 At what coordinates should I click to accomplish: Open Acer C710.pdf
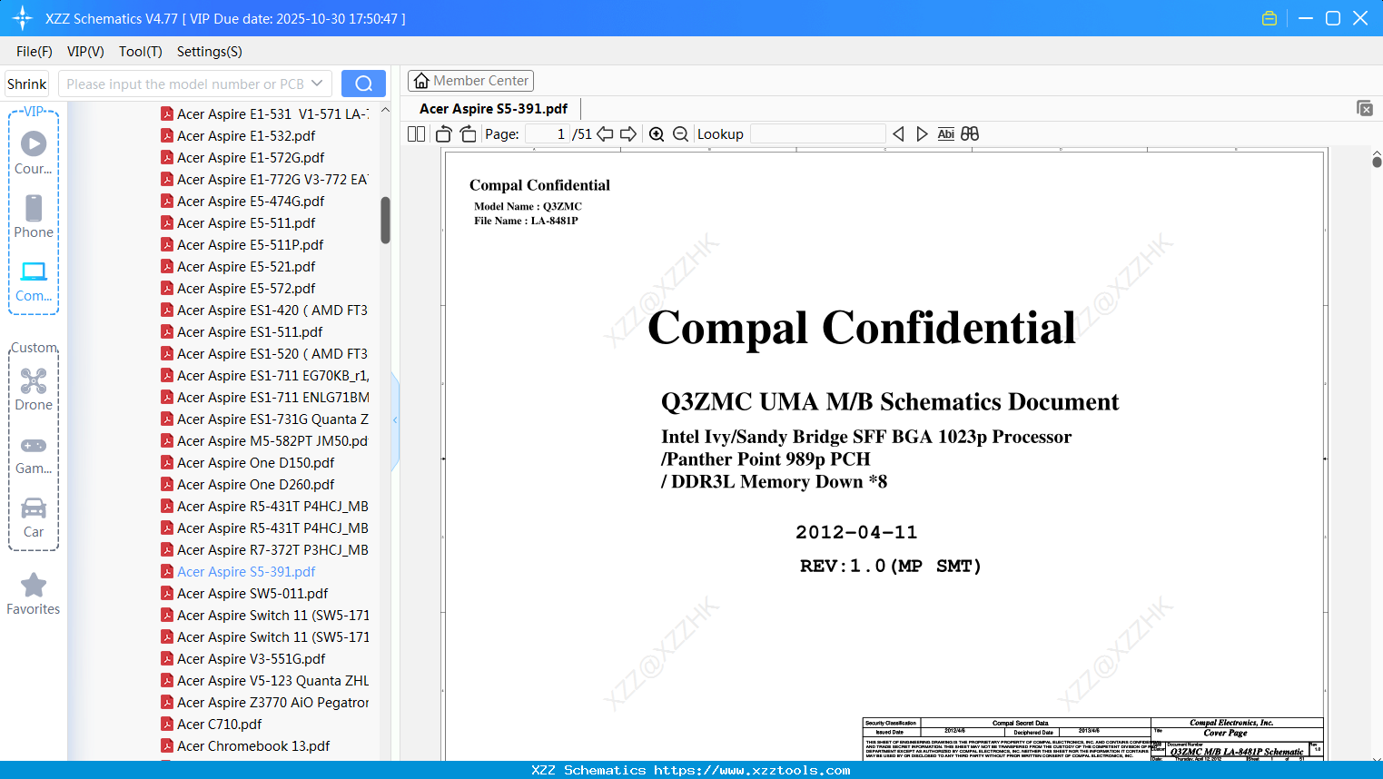pos(219,724)
